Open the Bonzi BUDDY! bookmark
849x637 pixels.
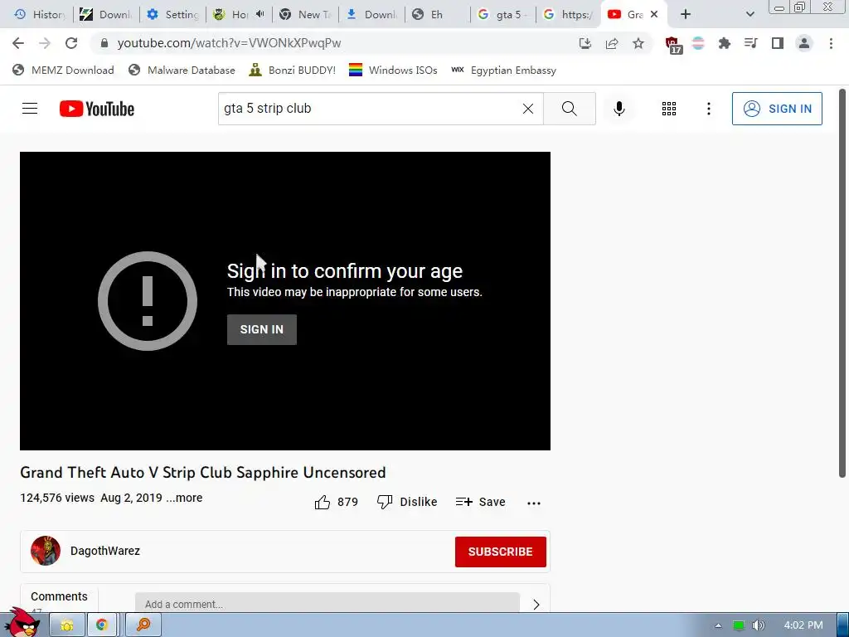[x=292, y=71]
